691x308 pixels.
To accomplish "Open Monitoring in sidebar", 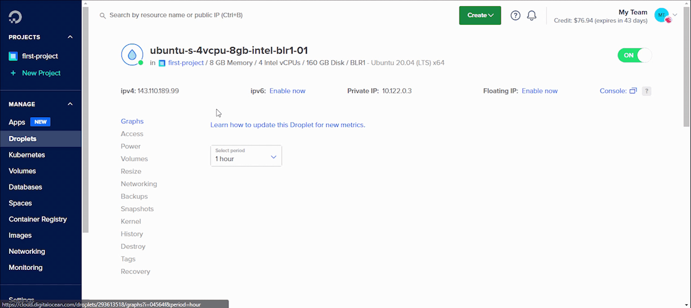I will point(26,268).
